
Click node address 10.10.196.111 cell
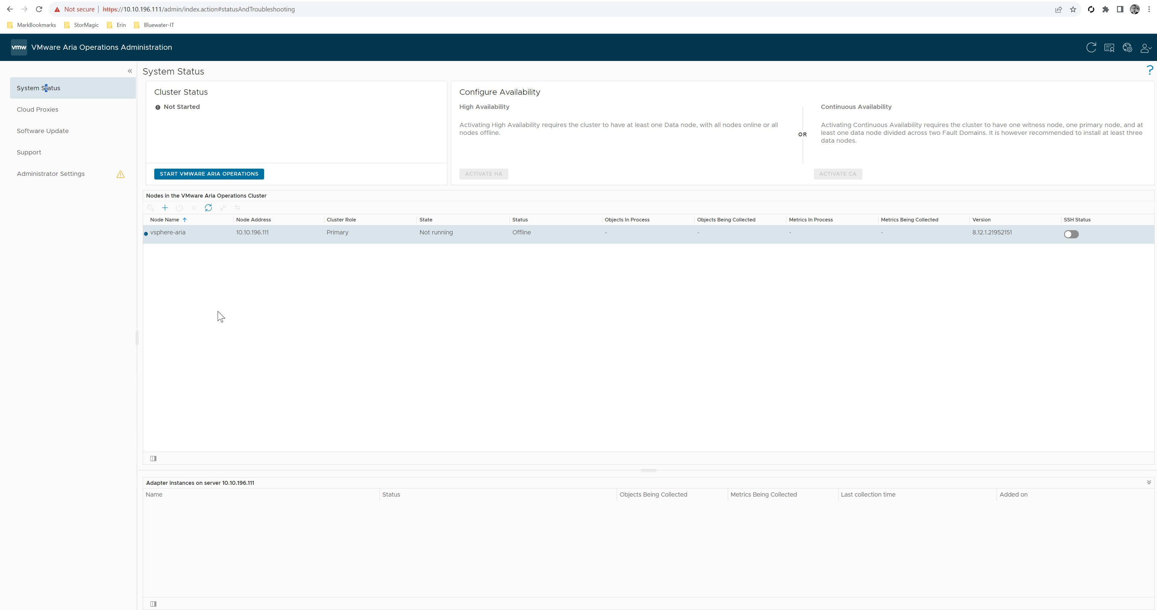pos(252,233)
